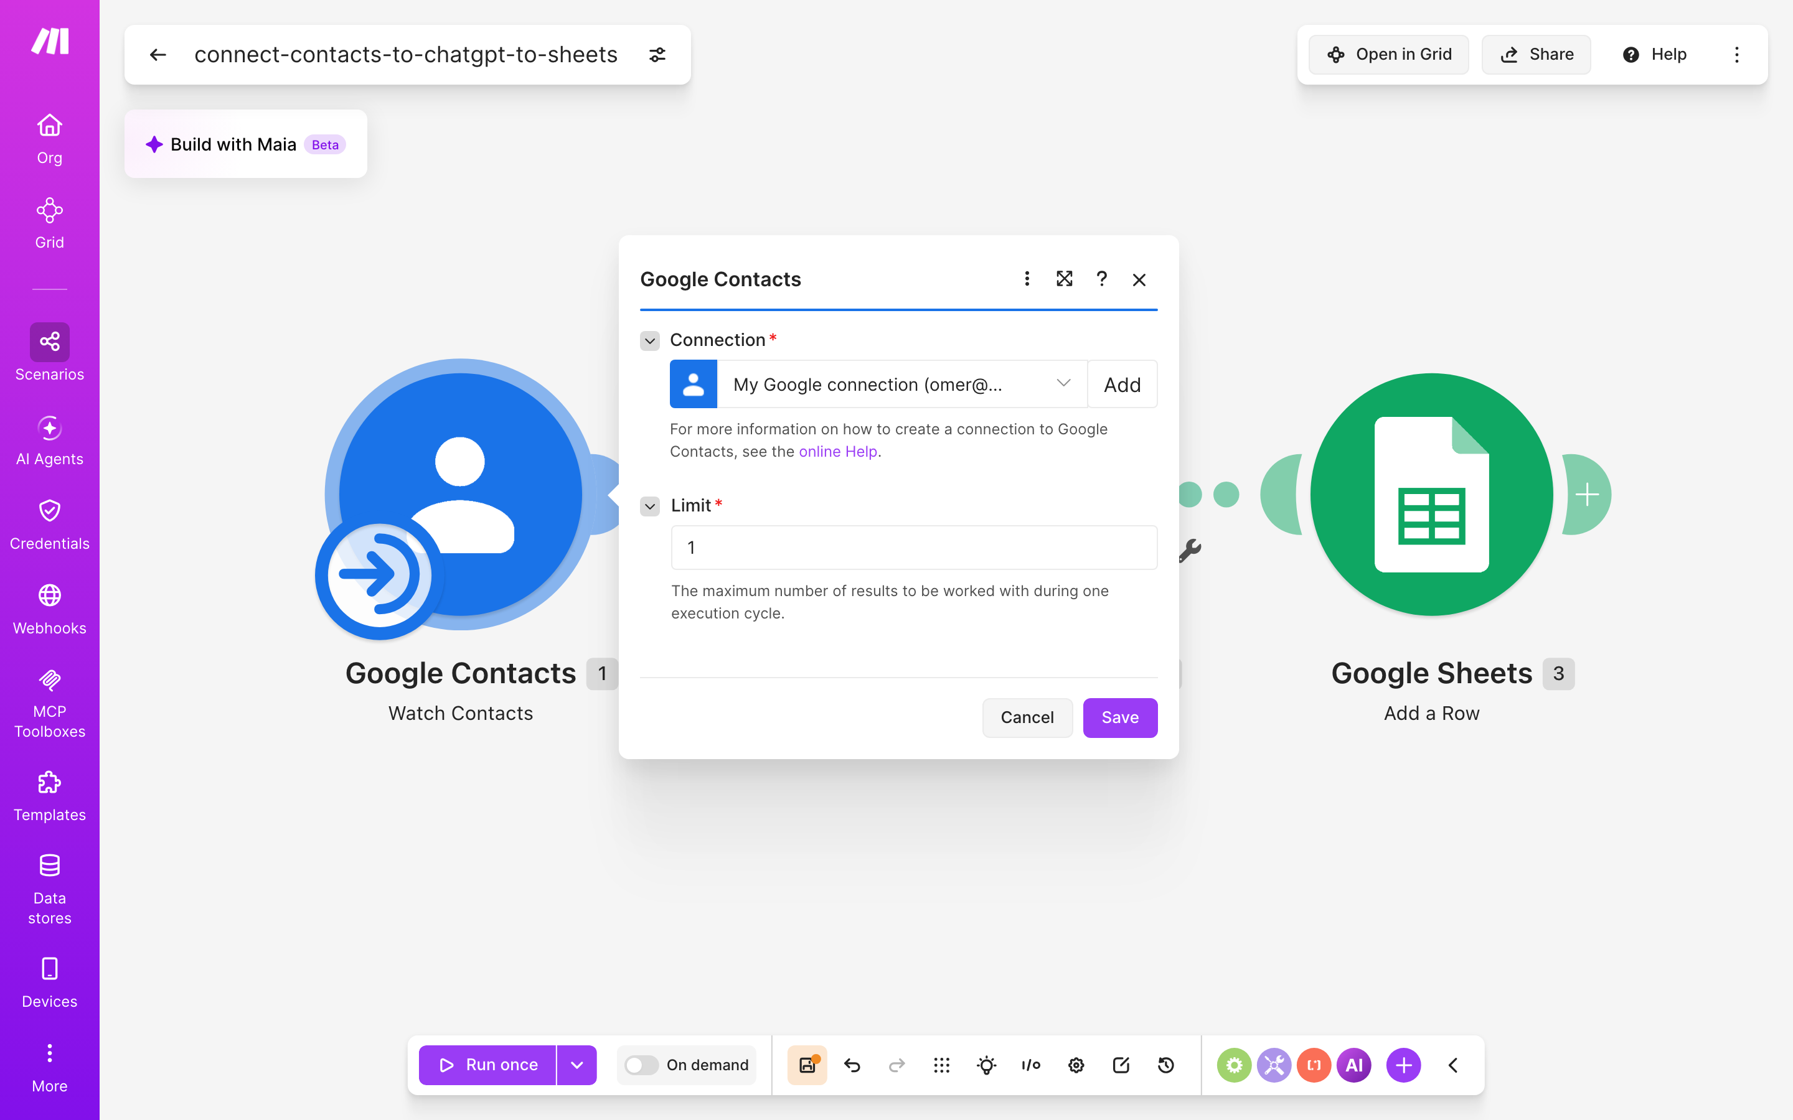Click into the Limit input field
This screenshot has height=1120, width=1793.
click(913, 548)
